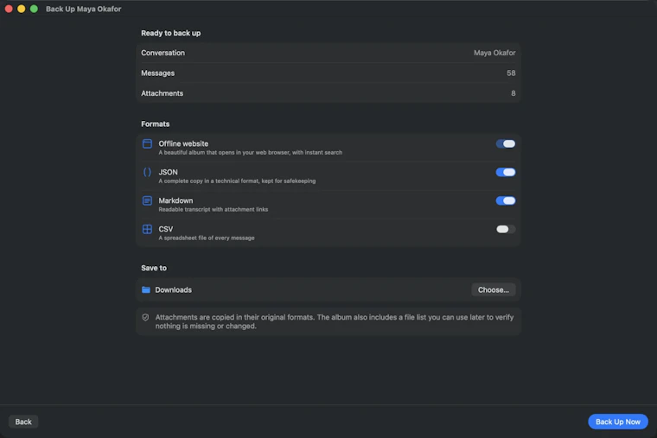Click the shield checkmark verification icon

point(145,317)
